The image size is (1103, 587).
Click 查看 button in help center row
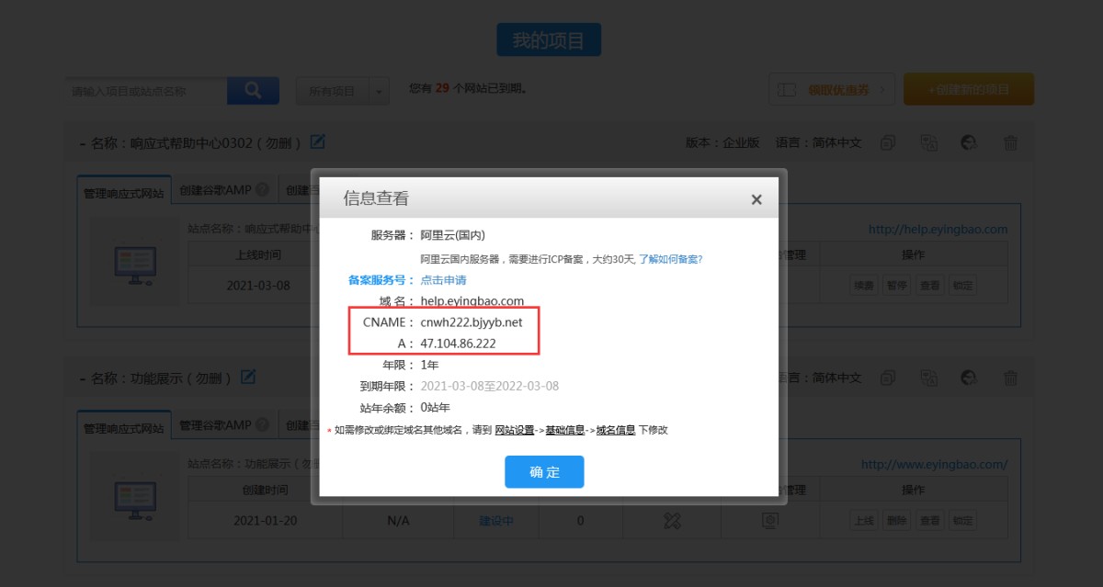[929, 286]
